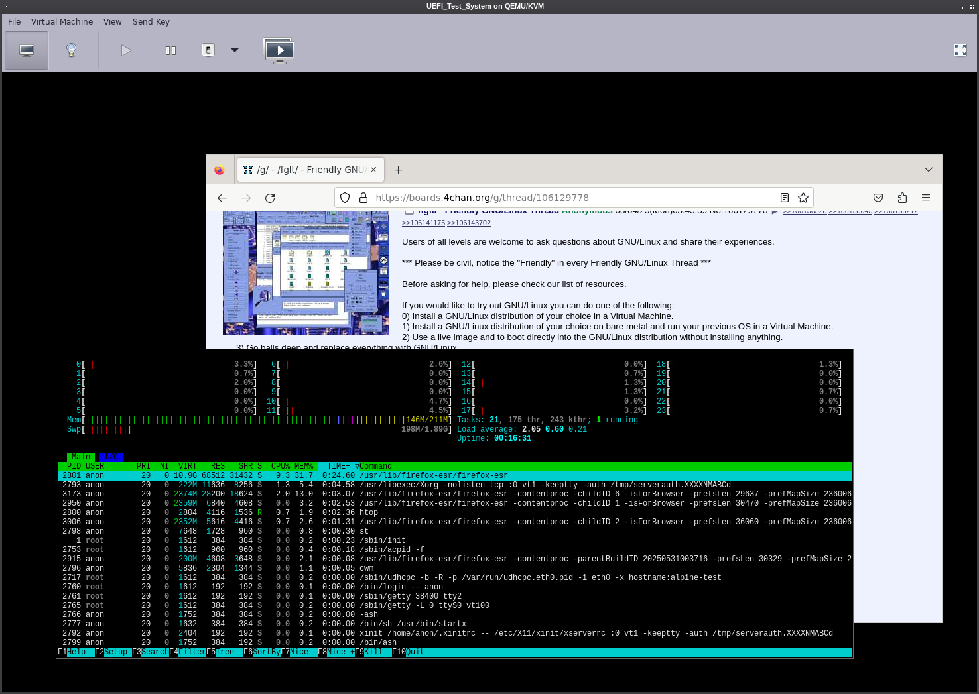The width and height of the screenshot is (979, 694).
Task: Click F10 Quit in htop
Action: 409,652
